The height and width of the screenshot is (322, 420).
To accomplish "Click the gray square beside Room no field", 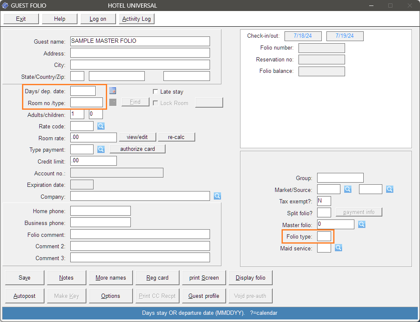I will tap(113, 103).
